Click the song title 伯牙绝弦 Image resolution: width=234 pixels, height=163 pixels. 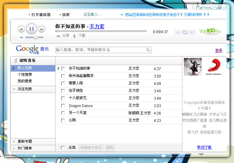(x=76, y=91)
